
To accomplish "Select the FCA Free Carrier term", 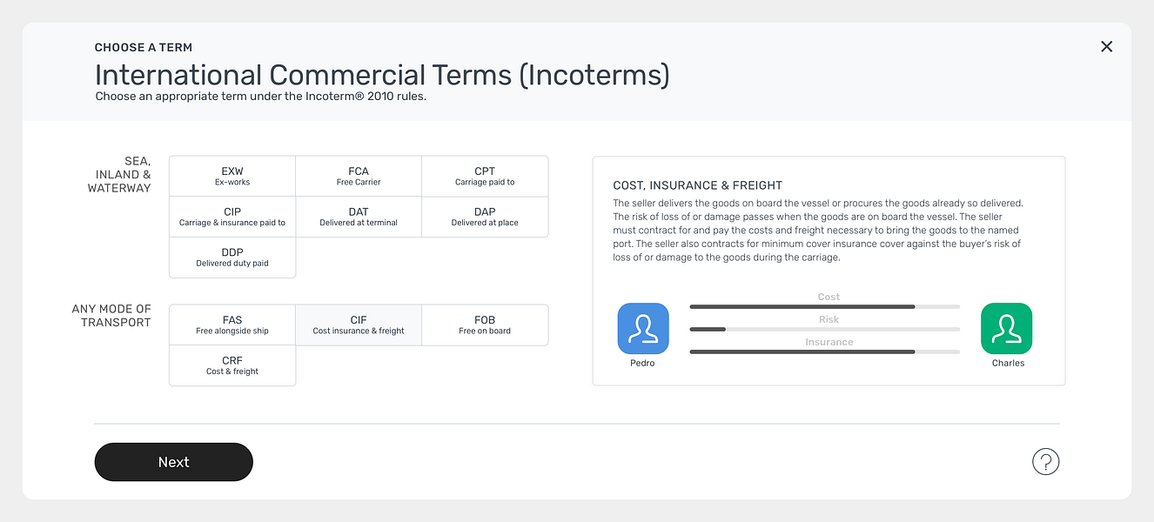I will (x=359, y=177).
